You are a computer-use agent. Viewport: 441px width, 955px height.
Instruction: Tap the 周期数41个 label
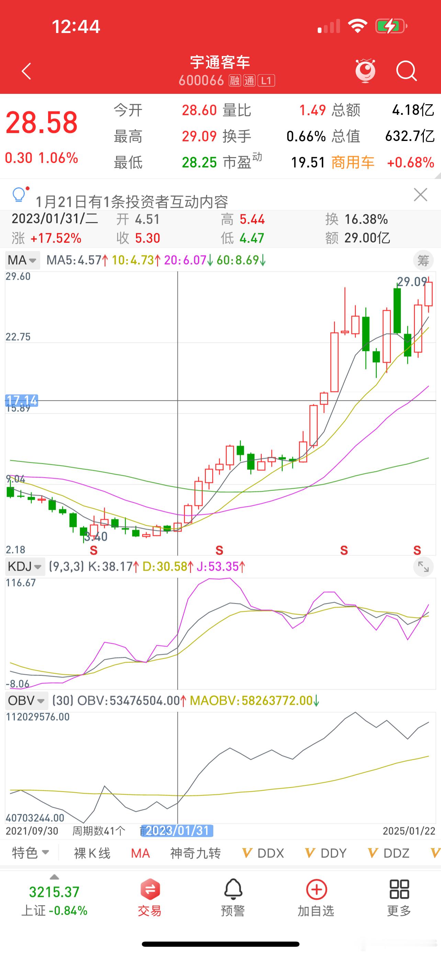tap(99, 831)
